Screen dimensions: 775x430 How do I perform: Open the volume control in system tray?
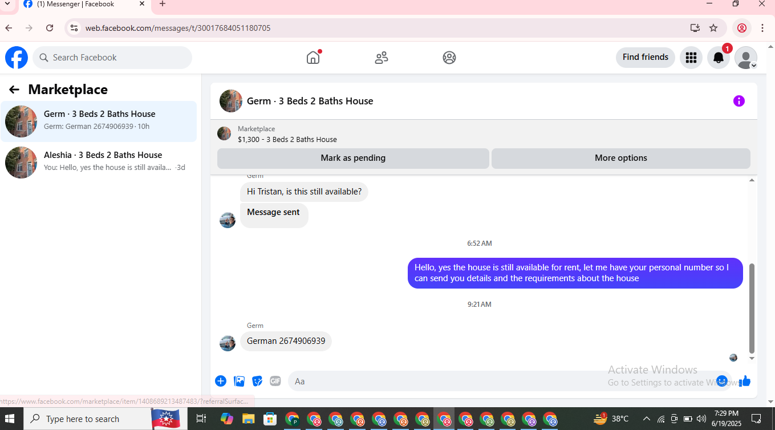[x=701, y=419]
